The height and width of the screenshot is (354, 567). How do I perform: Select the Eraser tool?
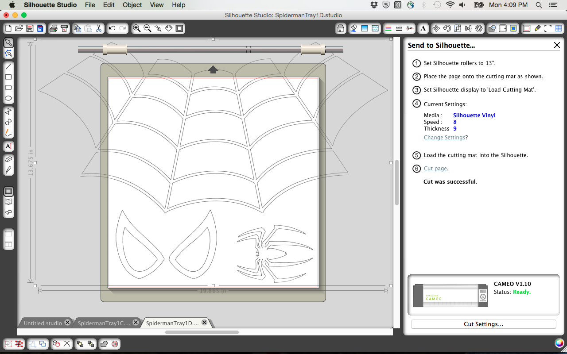click(x=8, y=159)
